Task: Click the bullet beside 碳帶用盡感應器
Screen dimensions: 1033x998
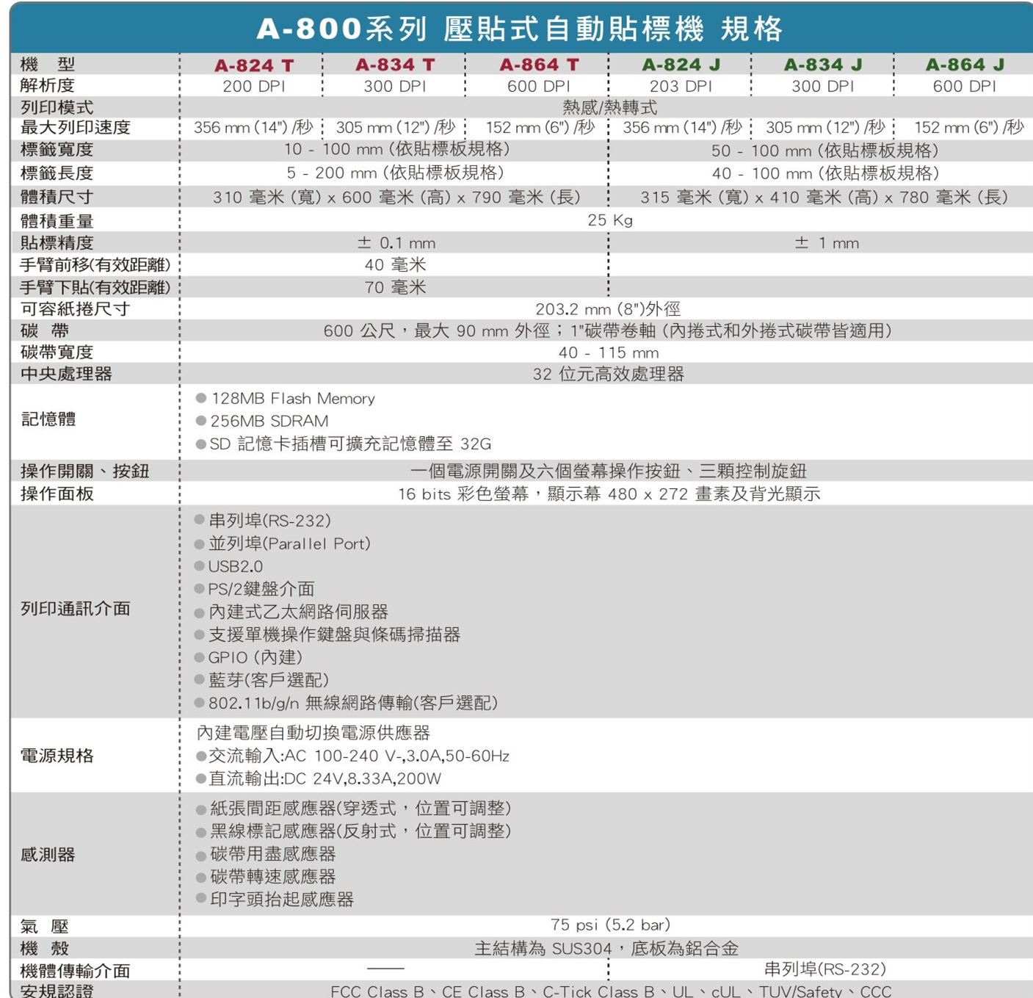Action: coord(198,854)
